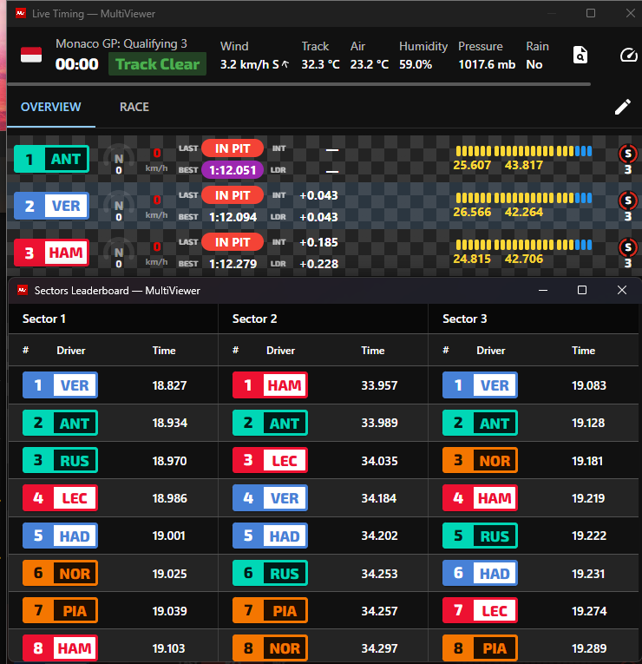Select ANT in second place of Sector 1
The image size is (642, 664).
click(60, 423)
